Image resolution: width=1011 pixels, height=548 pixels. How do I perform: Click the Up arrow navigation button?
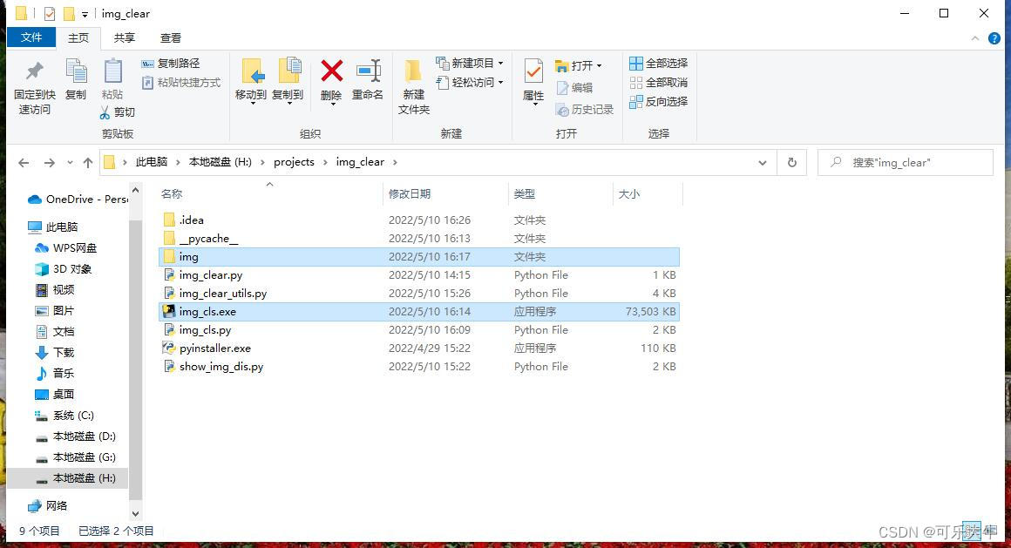coord(87,163)
